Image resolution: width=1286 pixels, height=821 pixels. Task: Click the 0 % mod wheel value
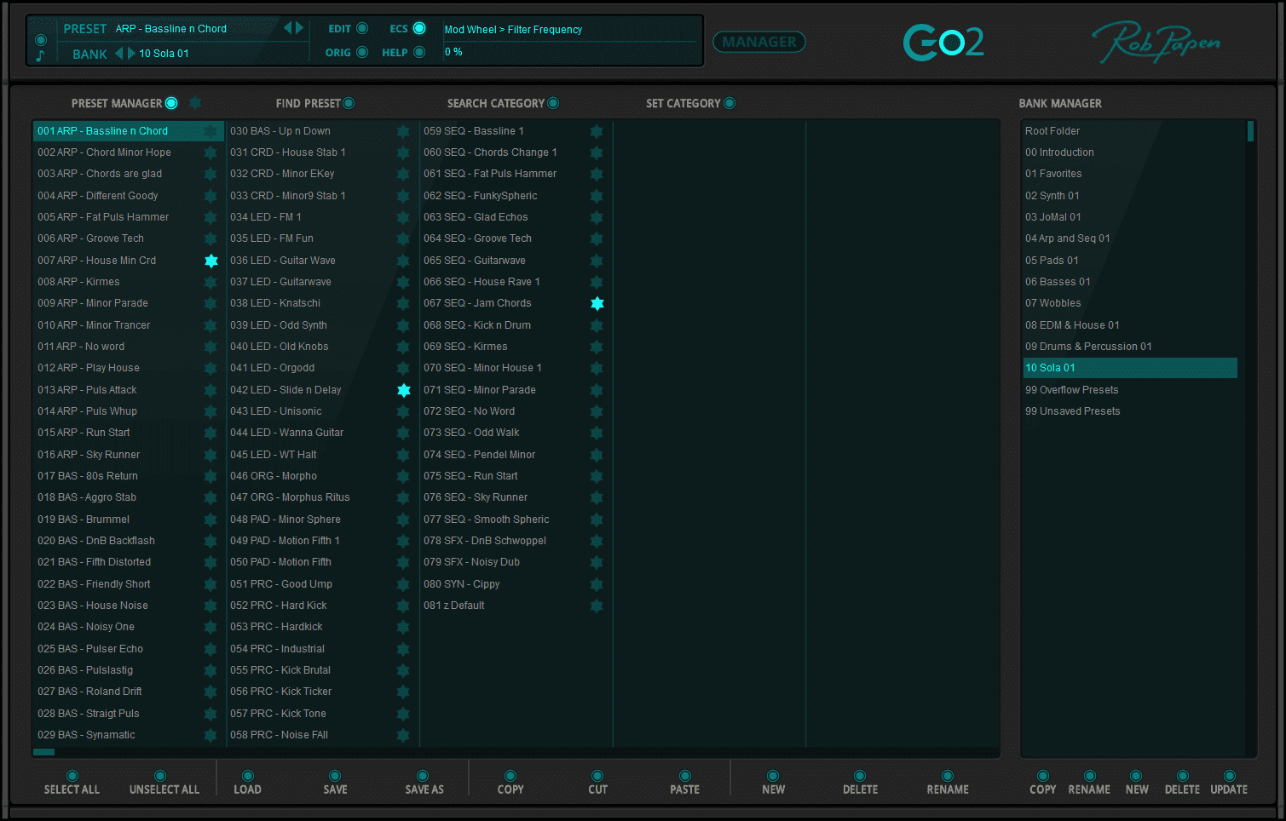453,52
